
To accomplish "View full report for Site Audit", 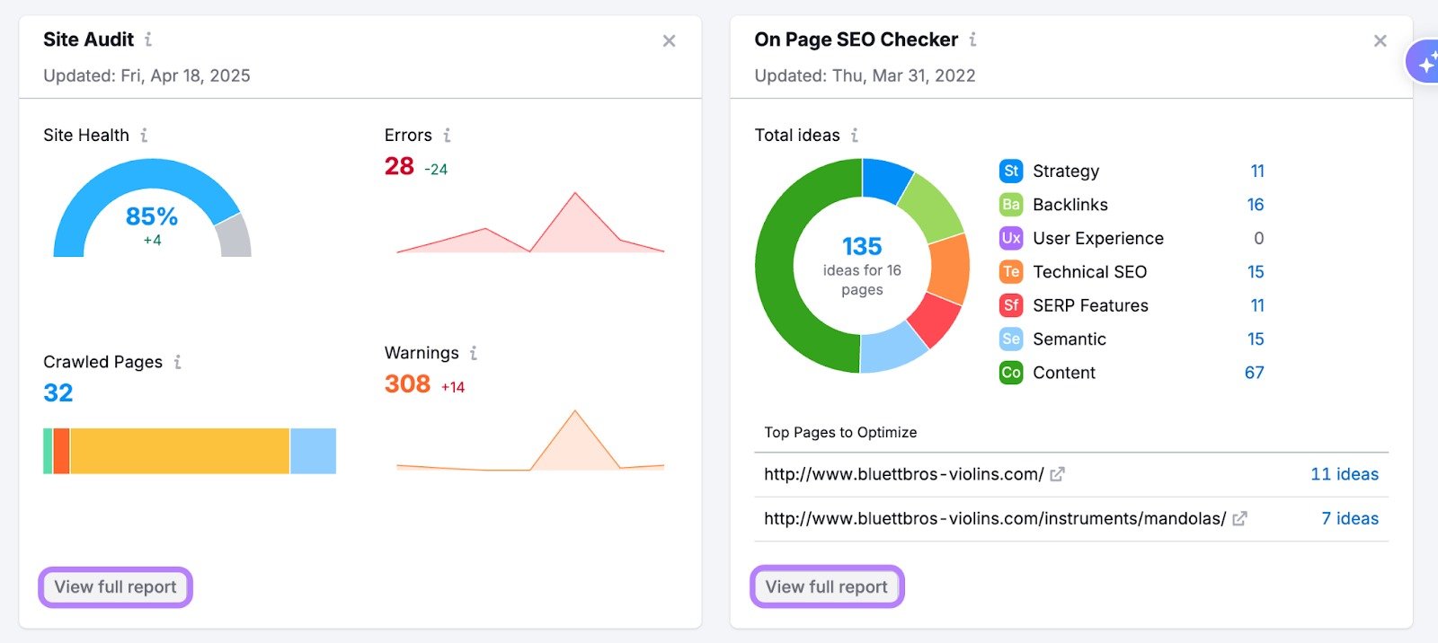I will coord(116,587).
